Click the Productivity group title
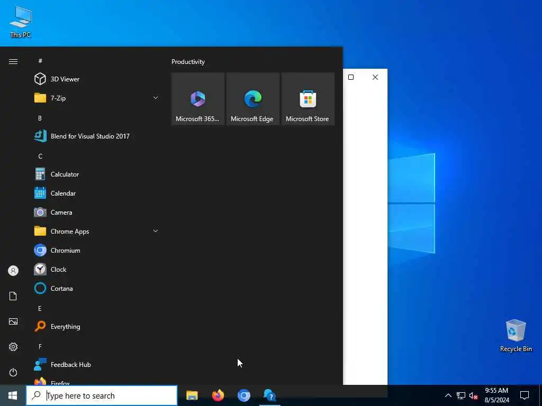 point(188,62)
